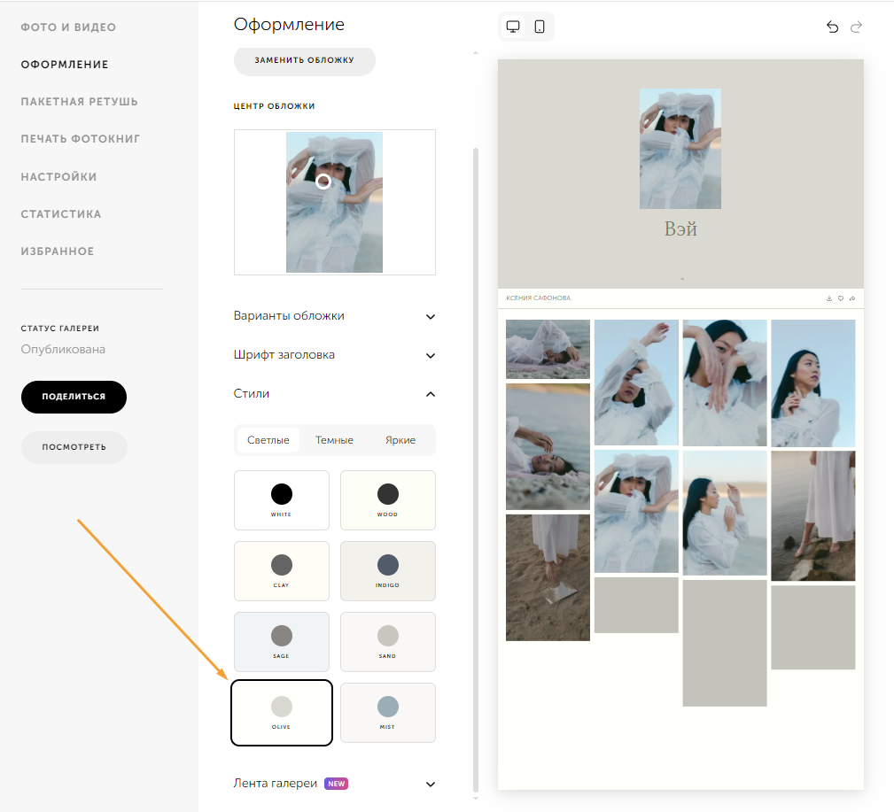Viewport: 894px width, 812px height.
Task: Click the design panel vertical scrollbar
Action: tap(476, 470)
